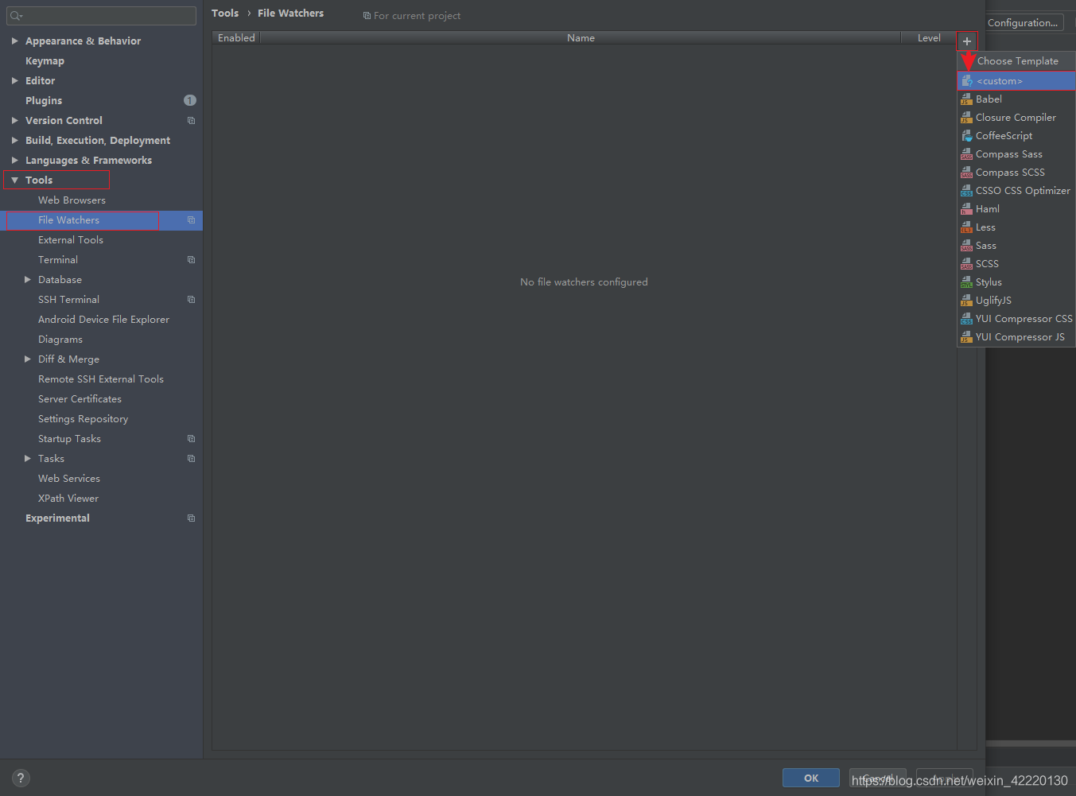Choose YUI Compressor JS template entry

click(1016, 337)
